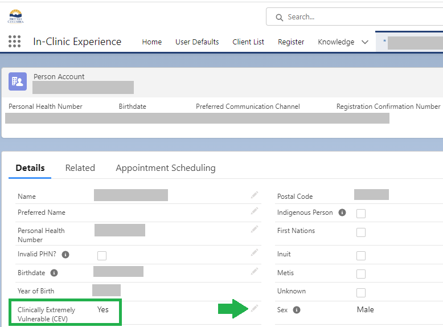Edit Birthdate pencil icon
The image size is (443, 327).
pyautogui.click(x=255, y=271)
